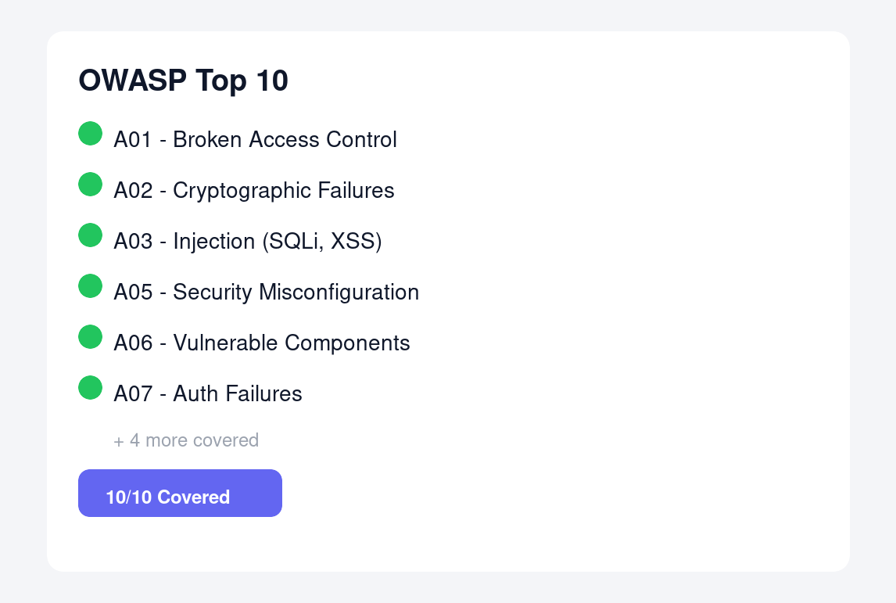The height and width of the screenshot is (603, 896).
Task: Click the A06 Vulnerable Components list item
Action: click(x=262, y=343)
